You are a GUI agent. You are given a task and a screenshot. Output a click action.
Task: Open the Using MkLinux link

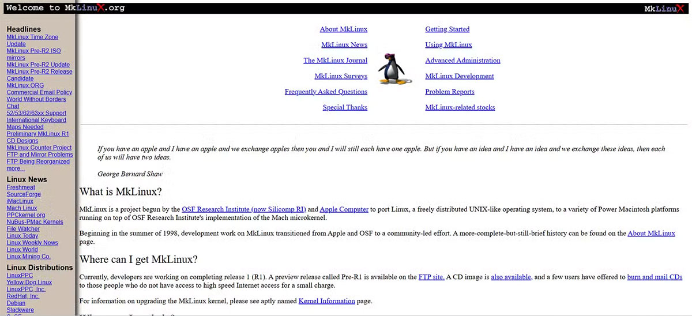click(x=449, y=45)
